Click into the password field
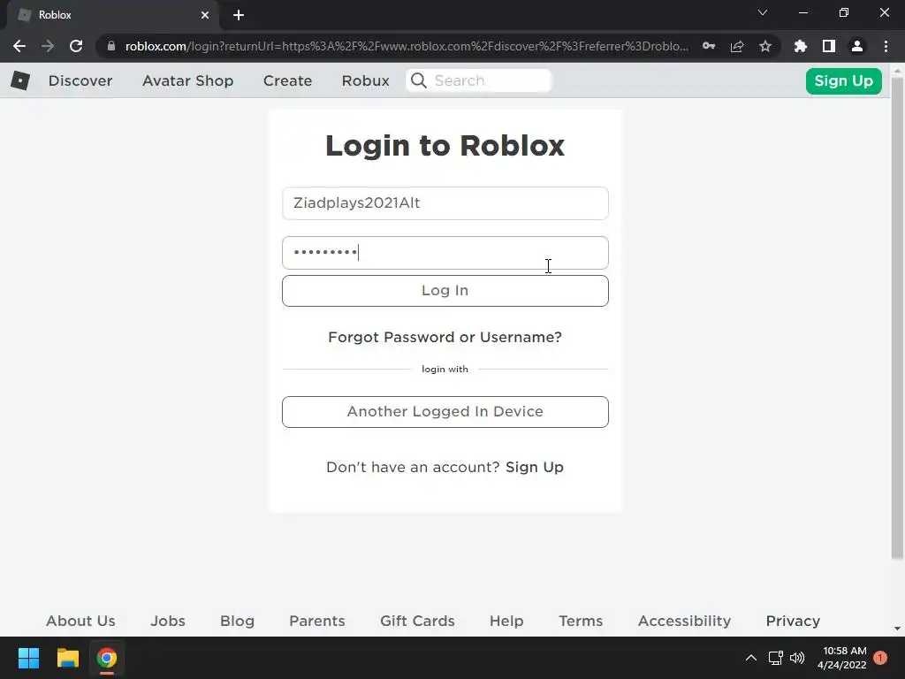 (x=445, y=253)
